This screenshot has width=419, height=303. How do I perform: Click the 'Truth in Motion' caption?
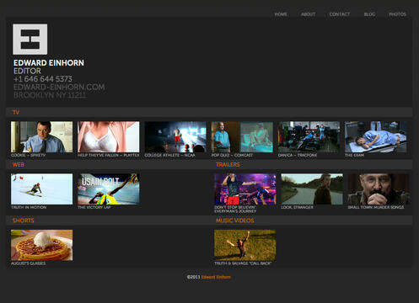[x=29, y=207]
